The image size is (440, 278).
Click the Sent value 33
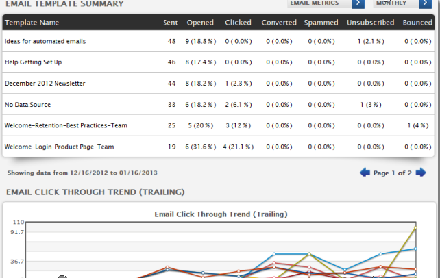(x=172, y=105)
